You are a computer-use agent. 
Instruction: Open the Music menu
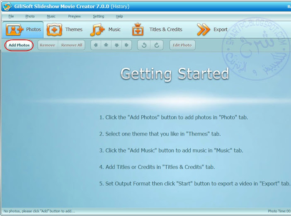51,16
